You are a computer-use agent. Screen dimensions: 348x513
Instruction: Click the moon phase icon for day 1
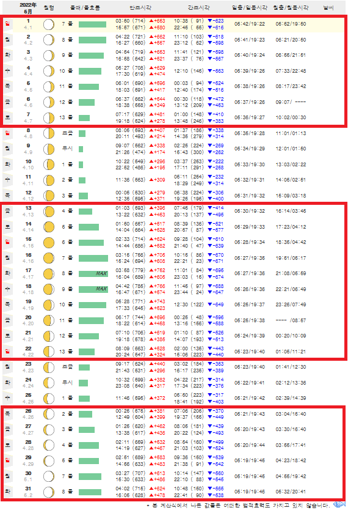coord(49,24)
